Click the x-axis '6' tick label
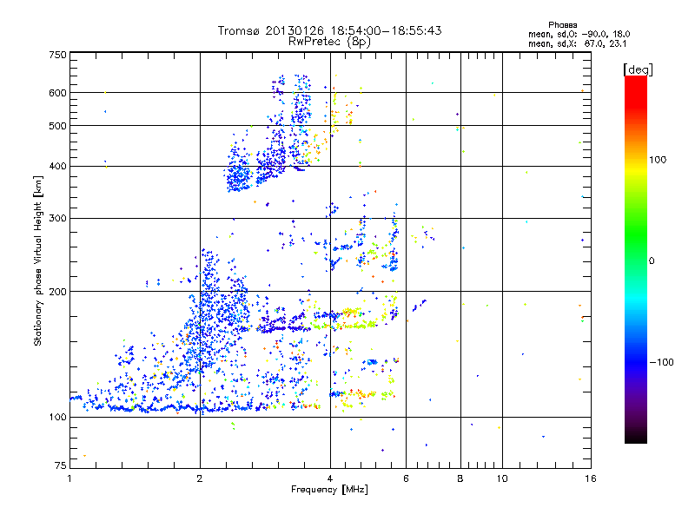The height and width of the screenshot is (521, 695). click(x=406, y=478)
